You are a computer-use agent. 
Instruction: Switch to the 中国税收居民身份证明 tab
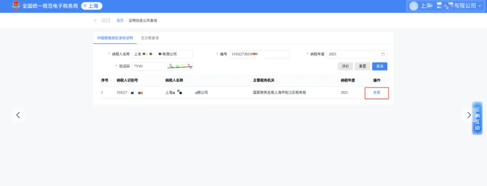[x=115, y=38]
